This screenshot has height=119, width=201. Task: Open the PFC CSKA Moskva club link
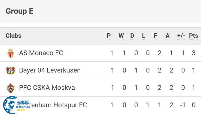[47, 88]
